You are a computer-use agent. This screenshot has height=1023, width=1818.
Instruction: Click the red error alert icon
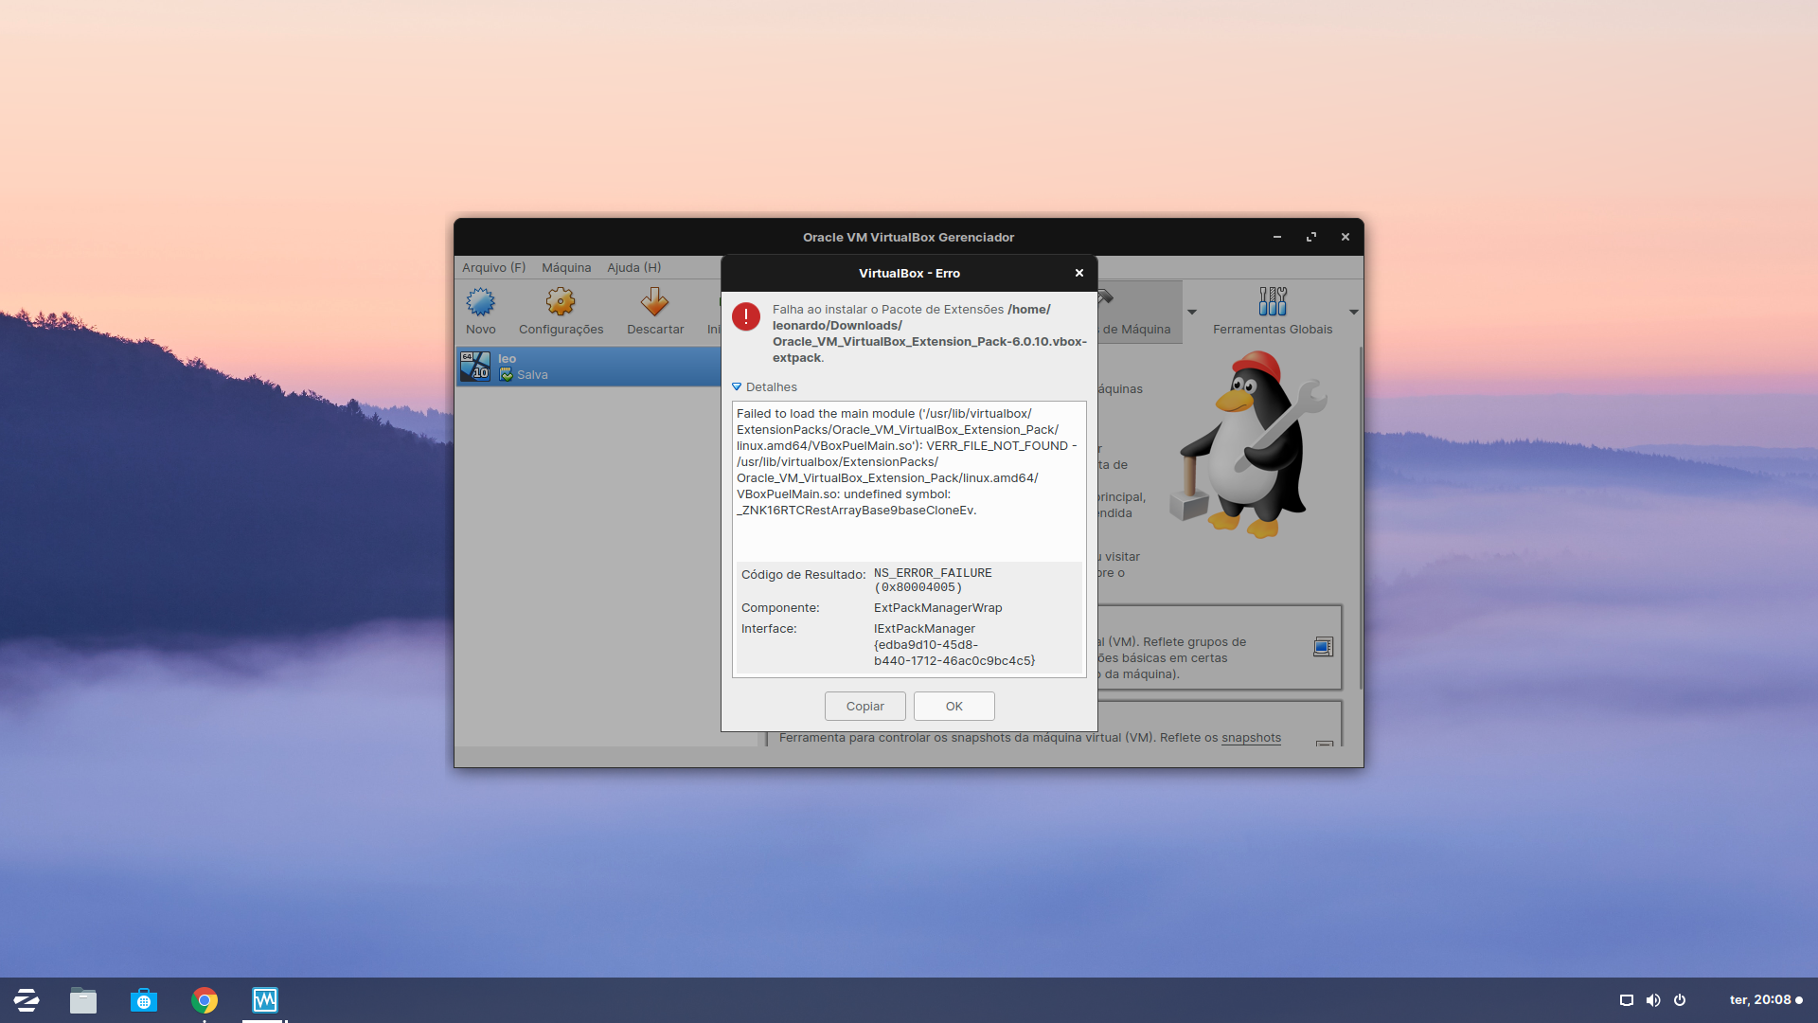pos(746,316)
